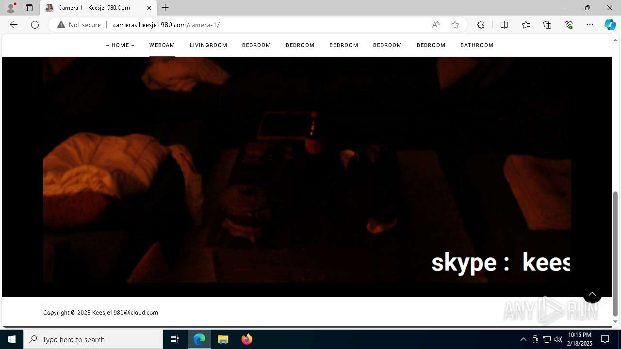
Task: Open the Meet Now tray icon
Action: click(x=535, y=339)
